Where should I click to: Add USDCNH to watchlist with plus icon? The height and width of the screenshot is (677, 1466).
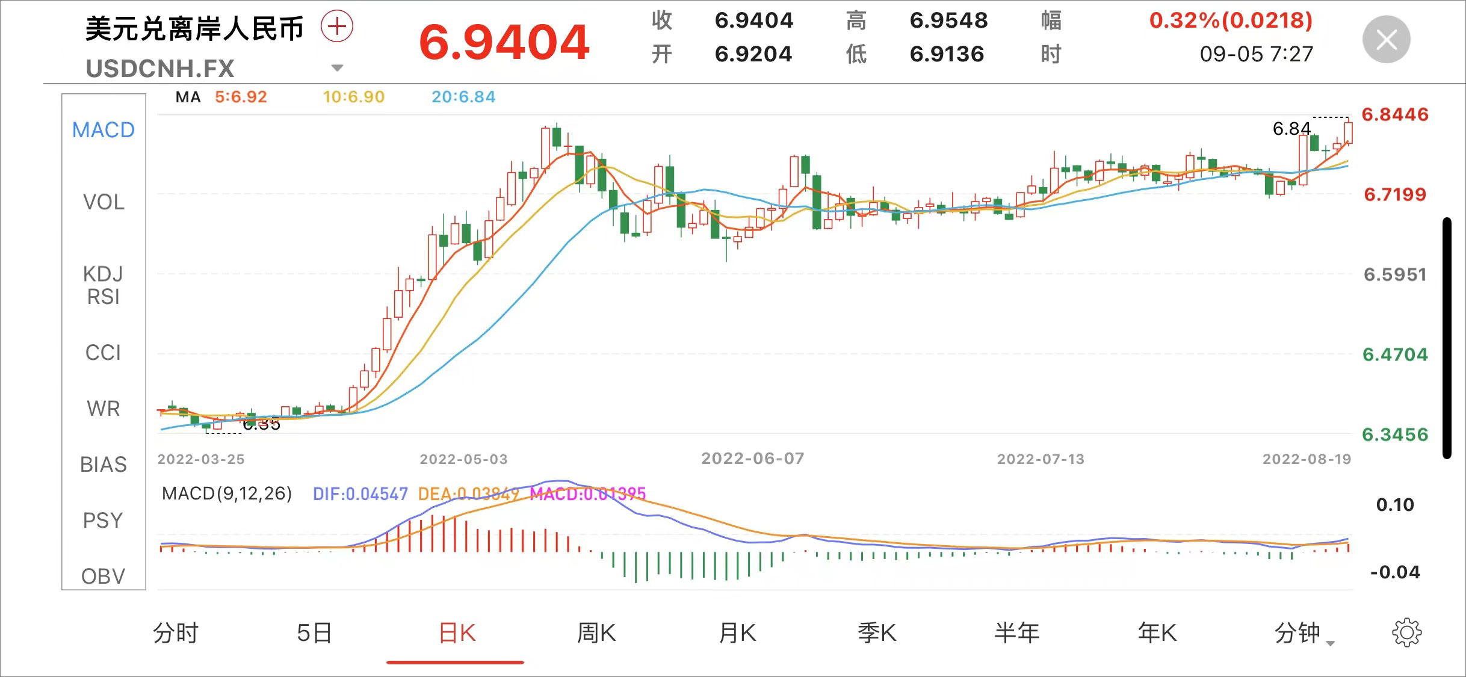(337, 27)
